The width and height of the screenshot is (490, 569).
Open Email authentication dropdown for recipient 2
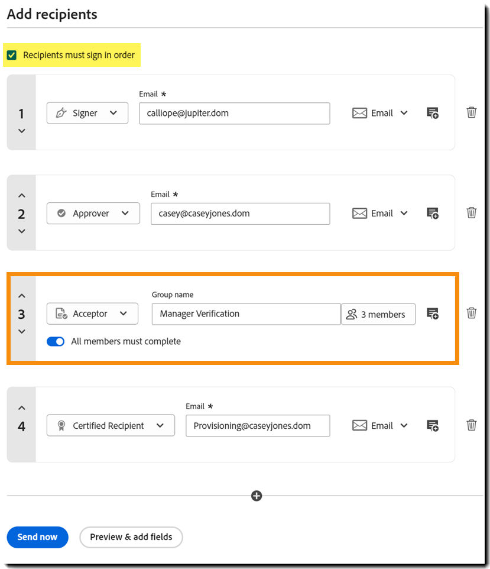pos(380,214)
